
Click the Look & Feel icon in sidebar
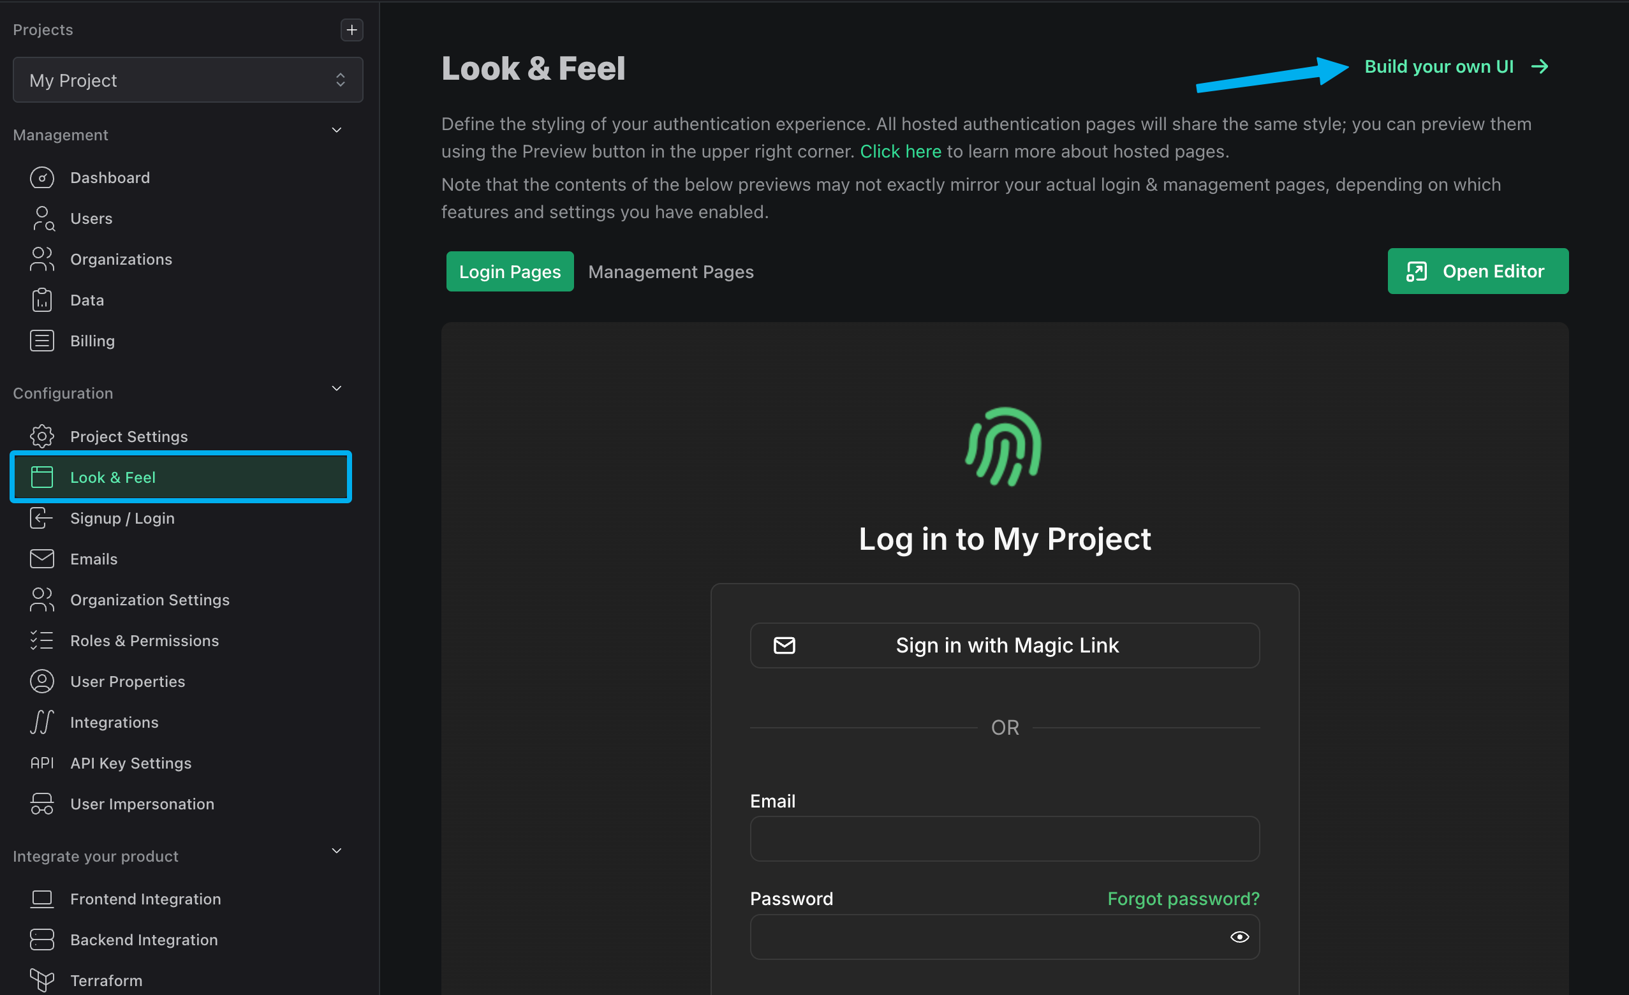click(42, 476)
